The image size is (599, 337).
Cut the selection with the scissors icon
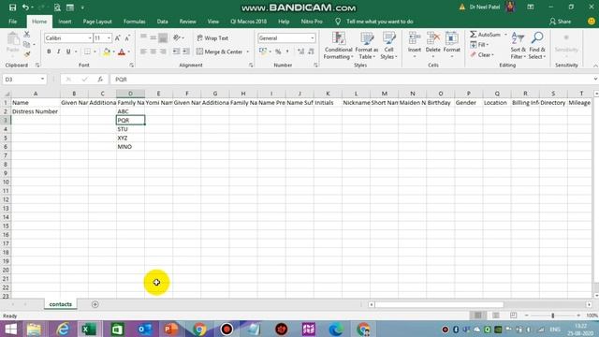point(27,35)
